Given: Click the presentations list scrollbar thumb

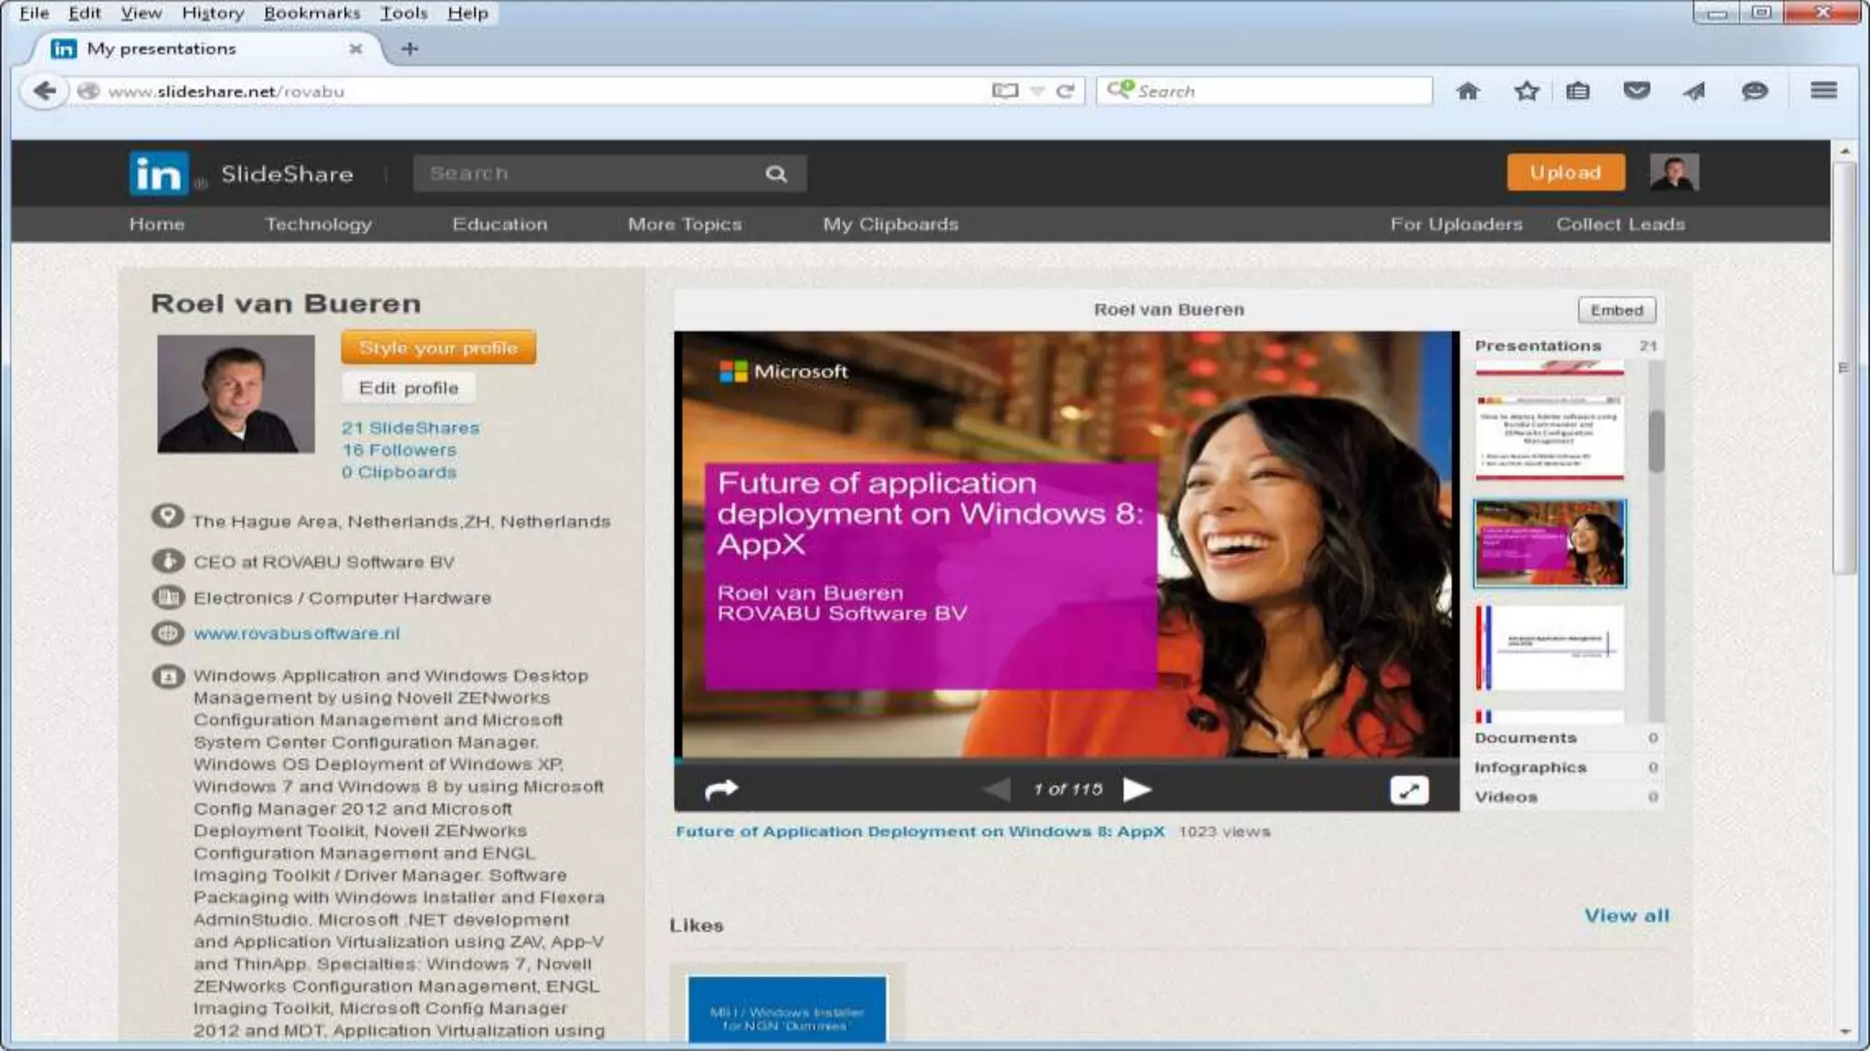Looking at the screenshot, I should click(1656, 442).
